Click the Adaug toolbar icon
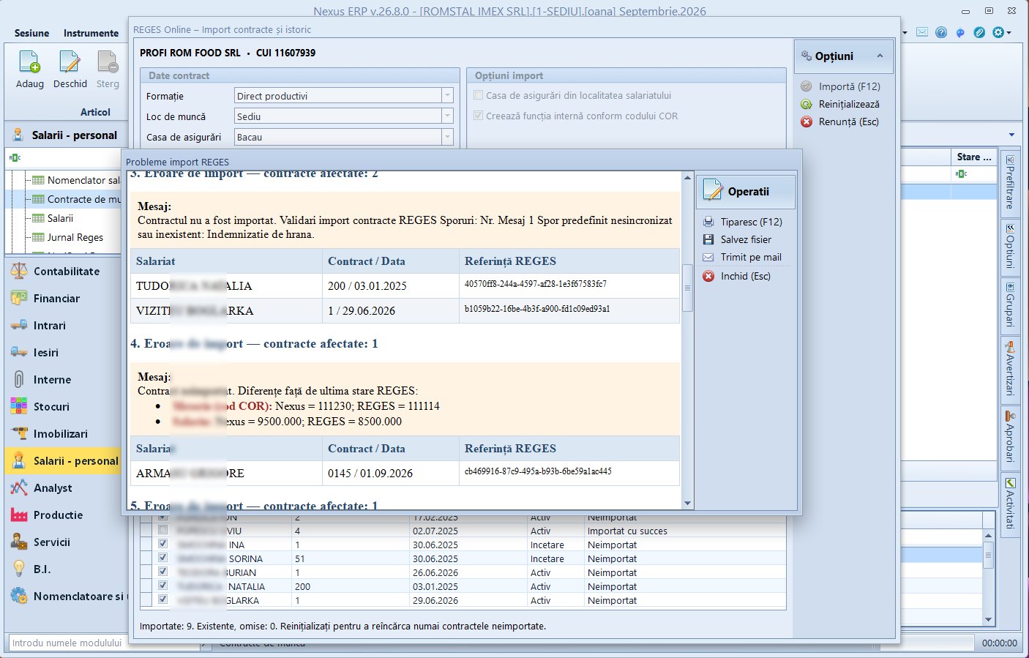Image resolution: width=1029 pixels, height=658 pixels. point(30,62)
